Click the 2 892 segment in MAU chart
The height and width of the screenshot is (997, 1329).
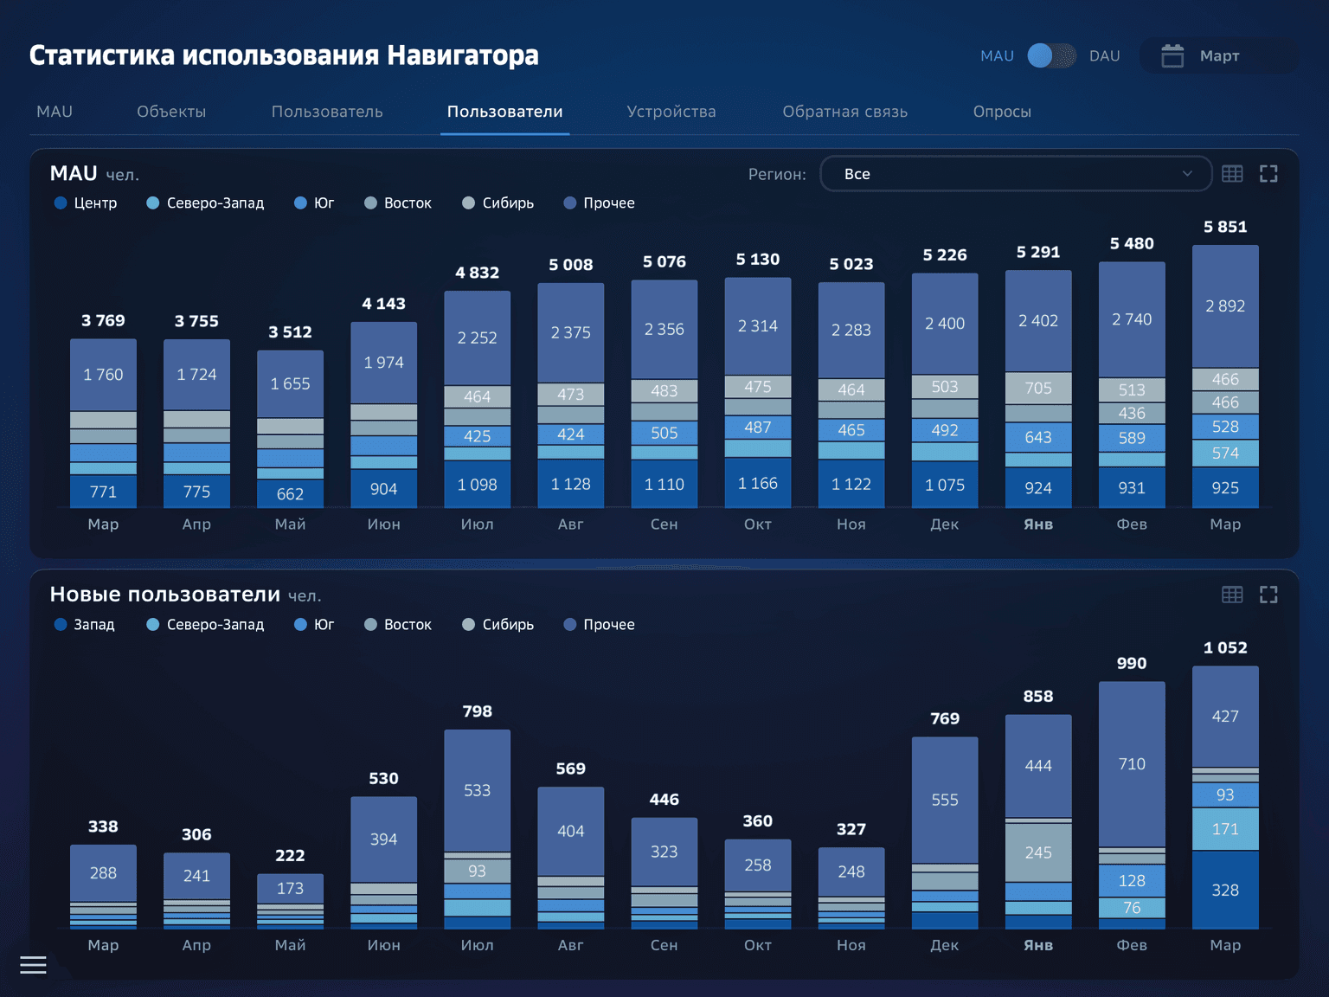tap(1225, 306)
